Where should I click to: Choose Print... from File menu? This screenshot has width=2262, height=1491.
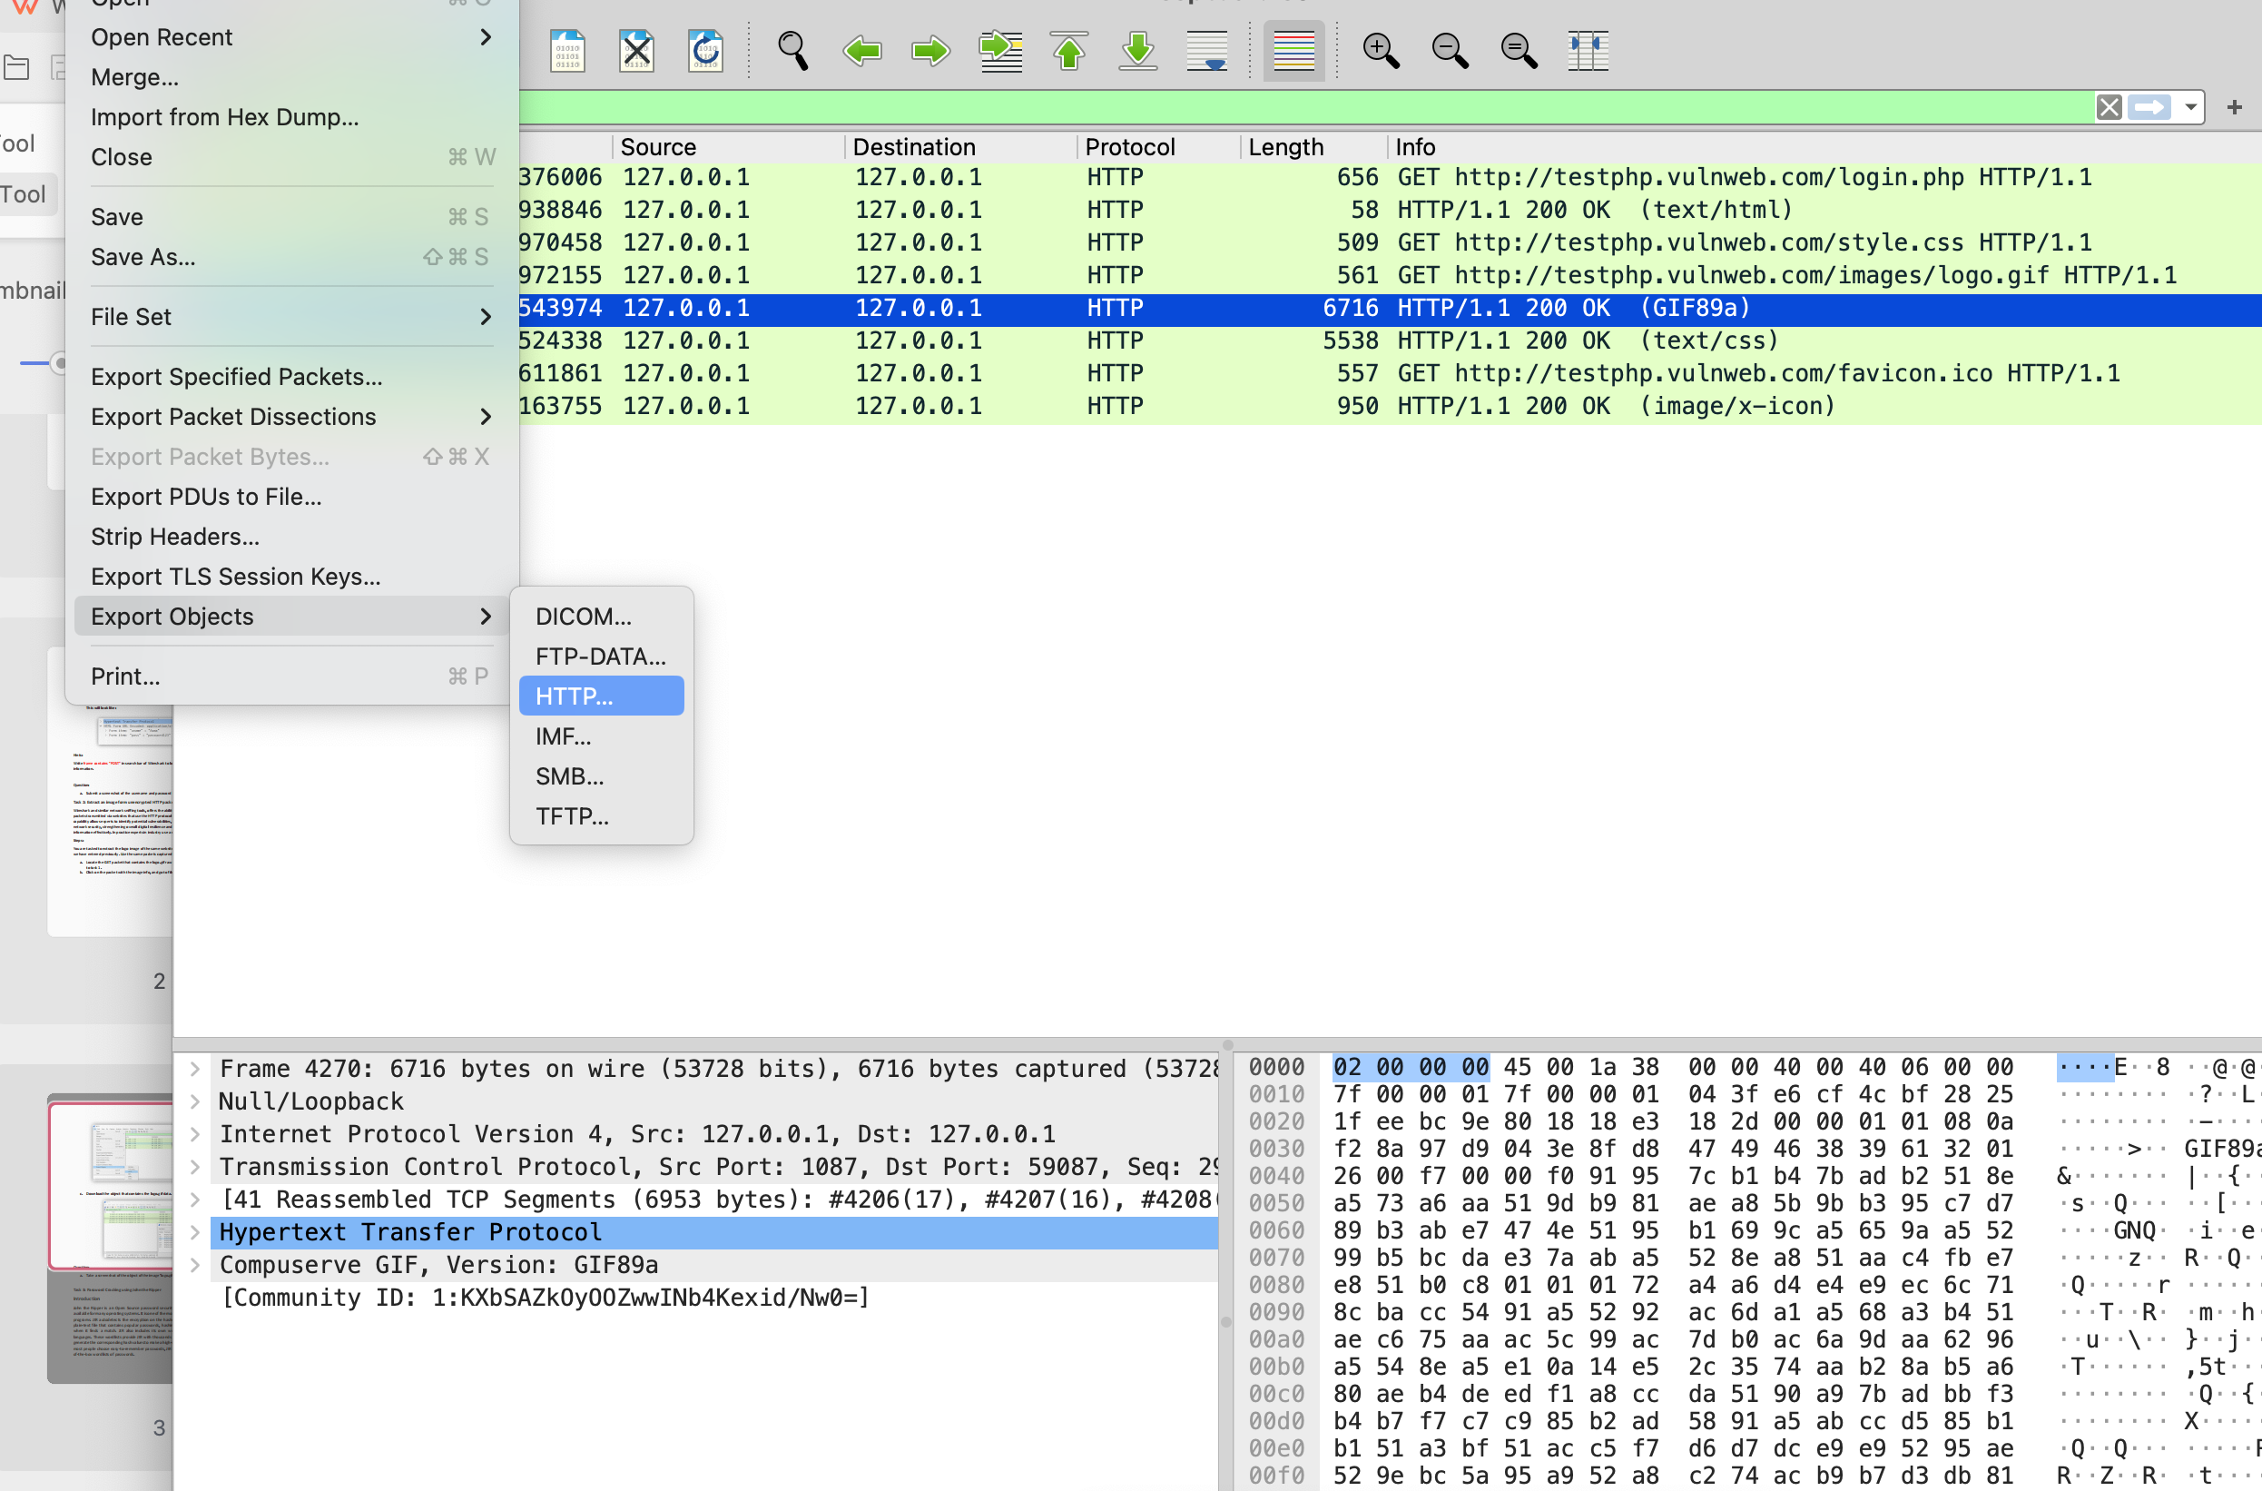[x=291, y=676]
